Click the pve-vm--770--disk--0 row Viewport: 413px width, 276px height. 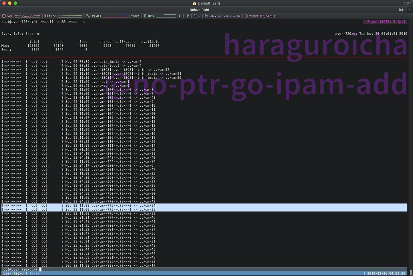tap(78, 202)
